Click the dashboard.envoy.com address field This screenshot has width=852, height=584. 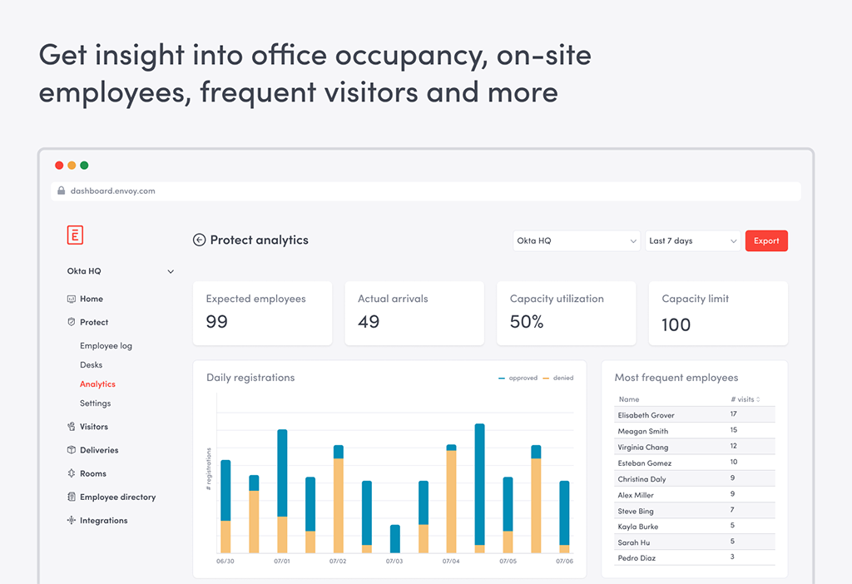coord(425,191)
